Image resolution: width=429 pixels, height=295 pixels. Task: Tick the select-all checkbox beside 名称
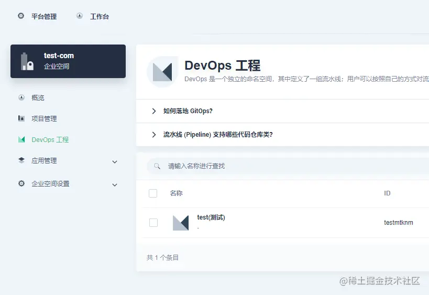153,193
